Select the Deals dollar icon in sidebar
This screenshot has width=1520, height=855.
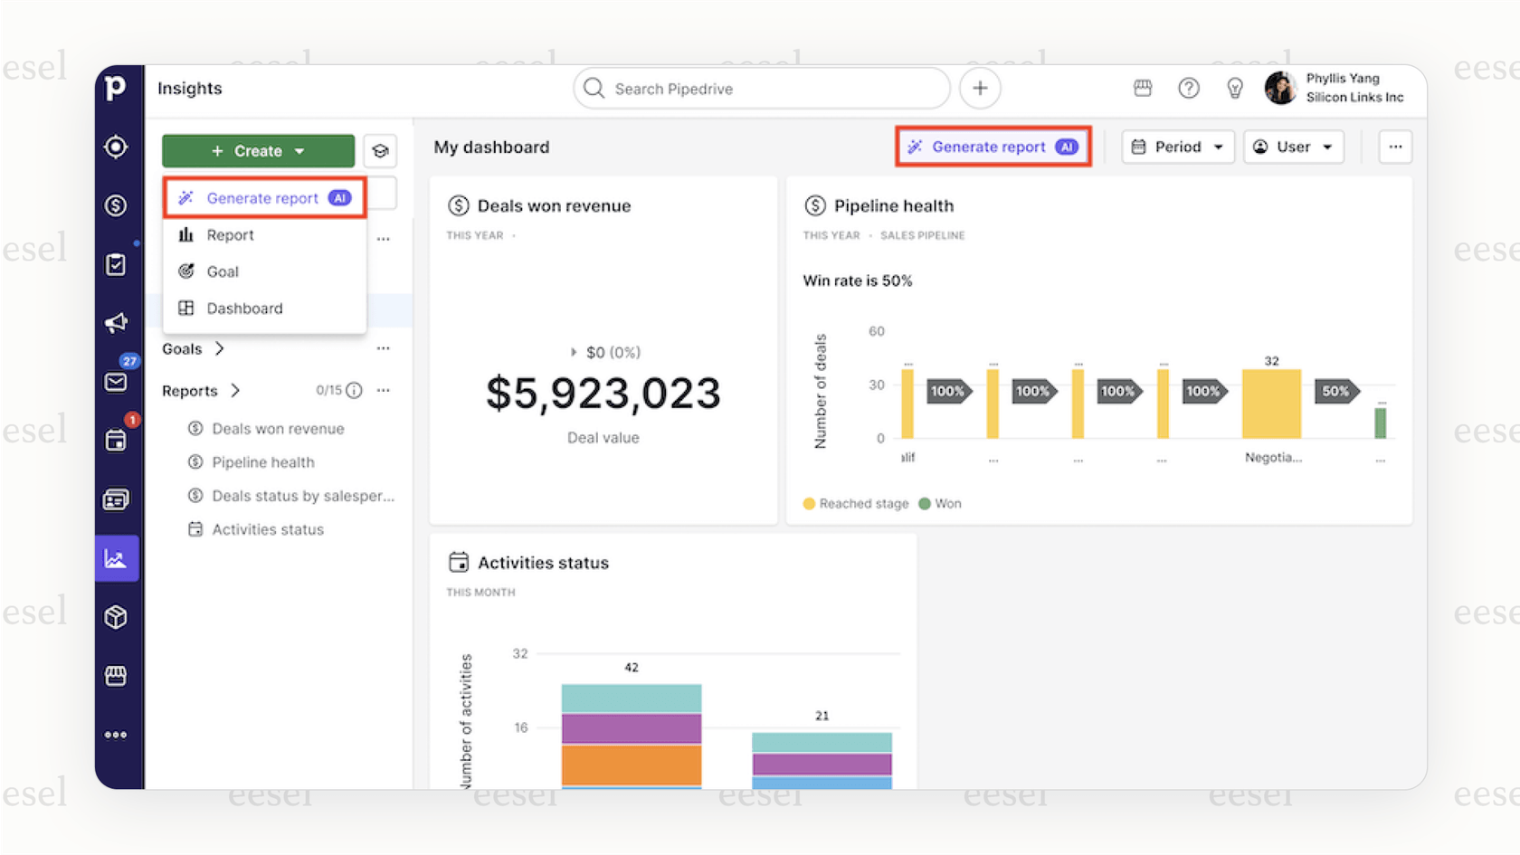coord(116,205)
